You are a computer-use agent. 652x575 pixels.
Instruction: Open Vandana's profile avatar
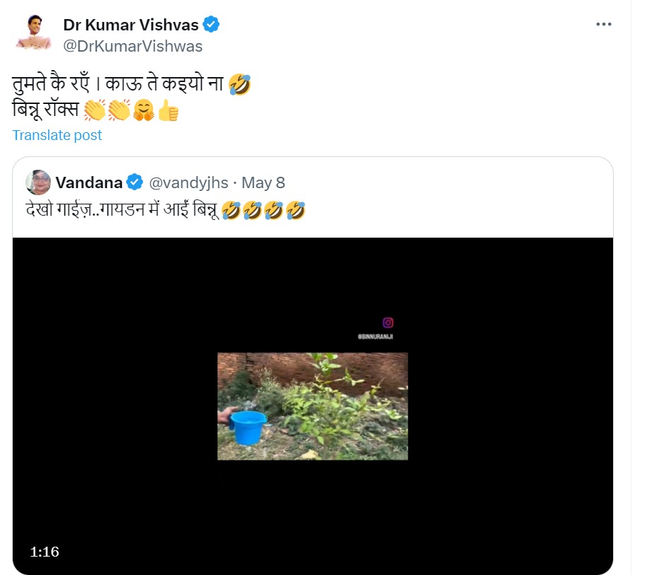click(x=38, y=182)
